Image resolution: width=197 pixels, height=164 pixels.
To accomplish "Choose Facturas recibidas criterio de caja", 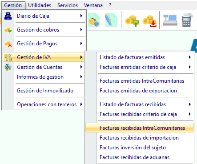I will (x=140, y=114).
